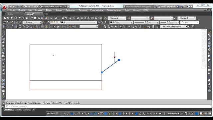Click the Plot printer icon in Standard toolbar
Image resolution: width=213 pixels, height=120 pixels.
click(x=16, y=18)
